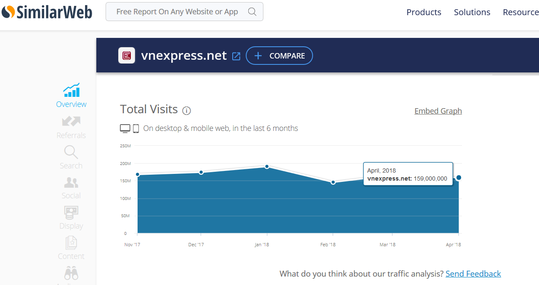Click the Compare button
The image size is (539, 285).
(279, 56)
